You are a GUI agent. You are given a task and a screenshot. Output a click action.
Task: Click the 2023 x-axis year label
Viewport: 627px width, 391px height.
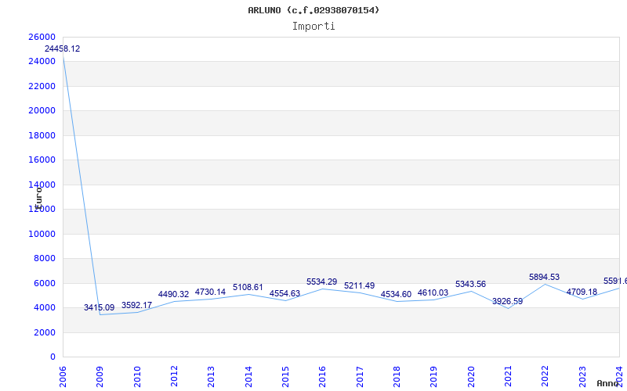(x=582, y=377)
